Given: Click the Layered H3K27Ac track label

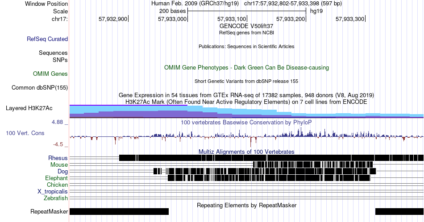Looking at the screenshot, I should pyautogui.click(x=29, y=108).
